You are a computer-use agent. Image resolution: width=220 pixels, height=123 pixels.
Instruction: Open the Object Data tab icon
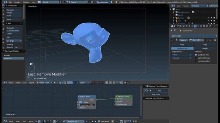[x=198, y=26]
